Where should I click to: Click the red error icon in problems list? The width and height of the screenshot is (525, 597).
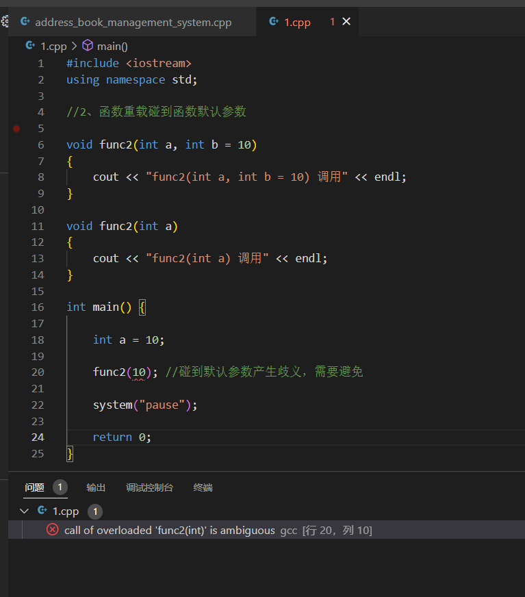tap(52, 530)
